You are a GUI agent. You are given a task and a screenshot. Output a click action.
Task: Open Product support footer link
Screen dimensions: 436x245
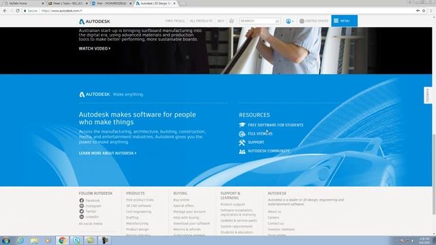click(x=233, y=204)
